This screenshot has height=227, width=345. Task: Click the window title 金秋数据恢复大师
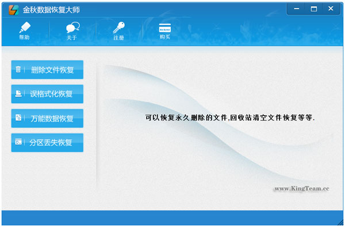click(51, 10)
